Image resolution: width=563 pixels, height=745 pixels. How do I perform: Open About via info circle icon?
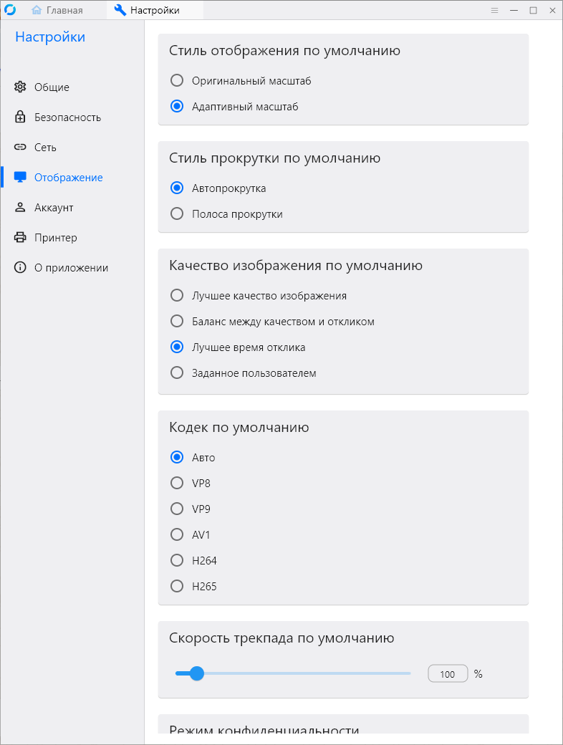(20, 268)
